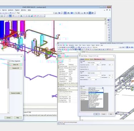Select the highlighted entry in wind code list
Viewport: 134px width, 131px height.
click(96, 93)
